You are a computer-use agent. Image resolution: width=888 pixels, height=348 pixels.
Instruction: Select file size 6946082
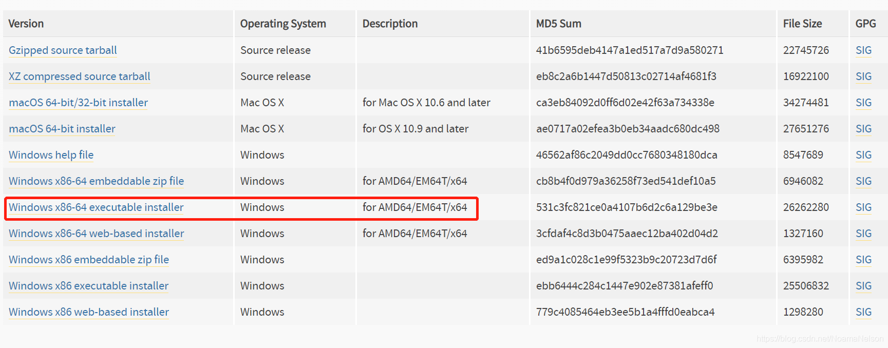coord(803,181)
